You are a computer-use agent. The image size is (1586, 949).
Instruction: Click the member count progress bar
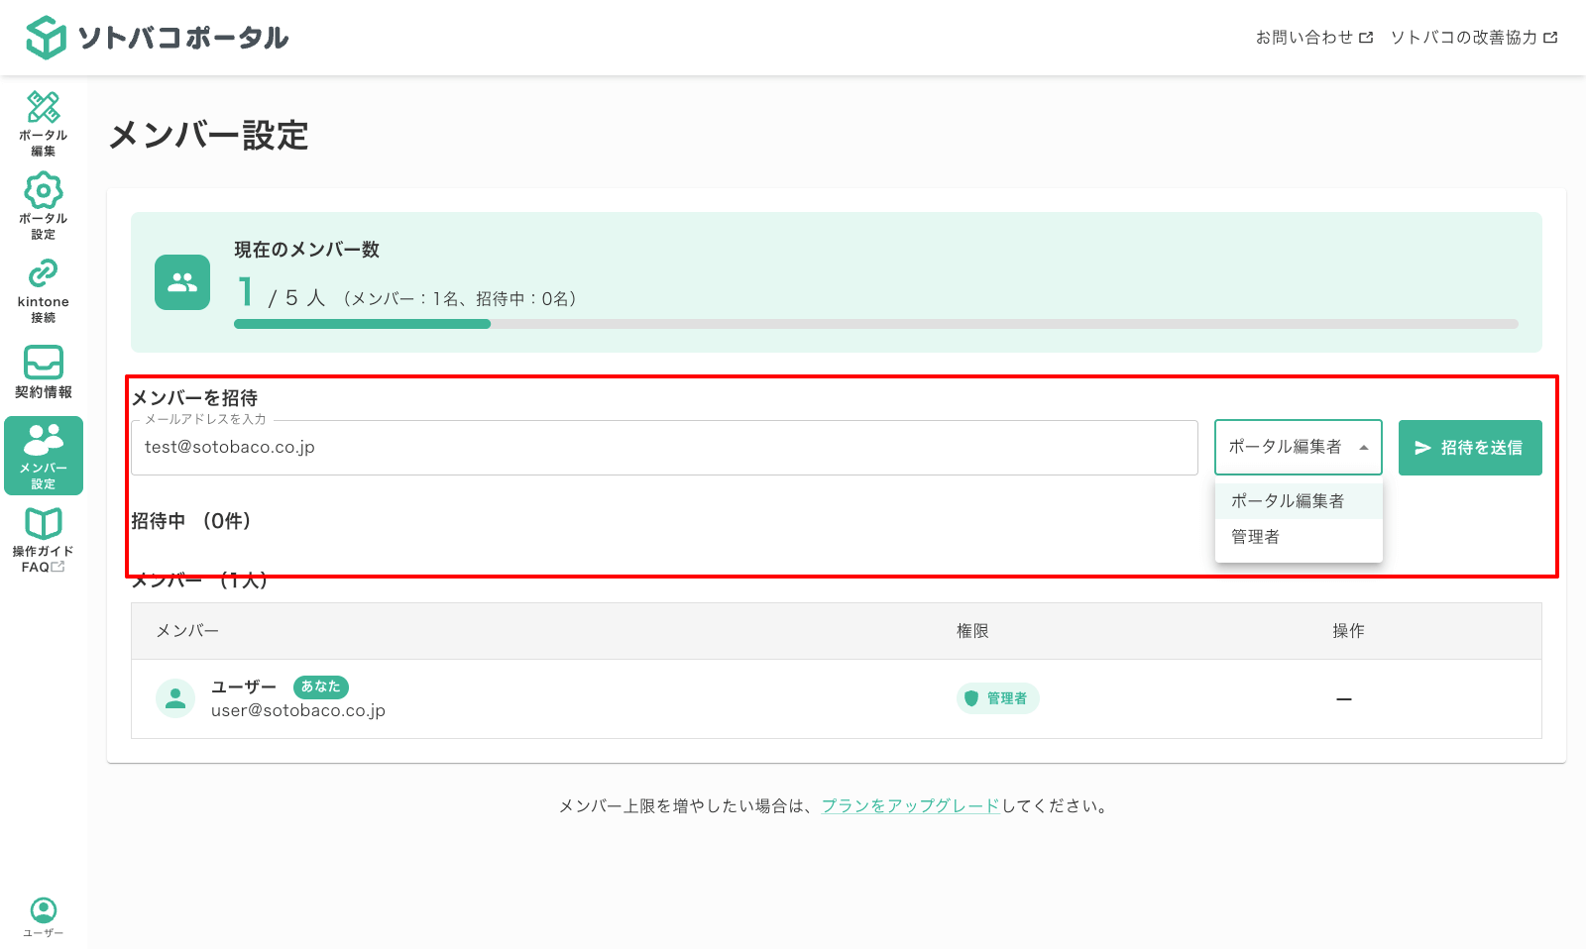875,324
